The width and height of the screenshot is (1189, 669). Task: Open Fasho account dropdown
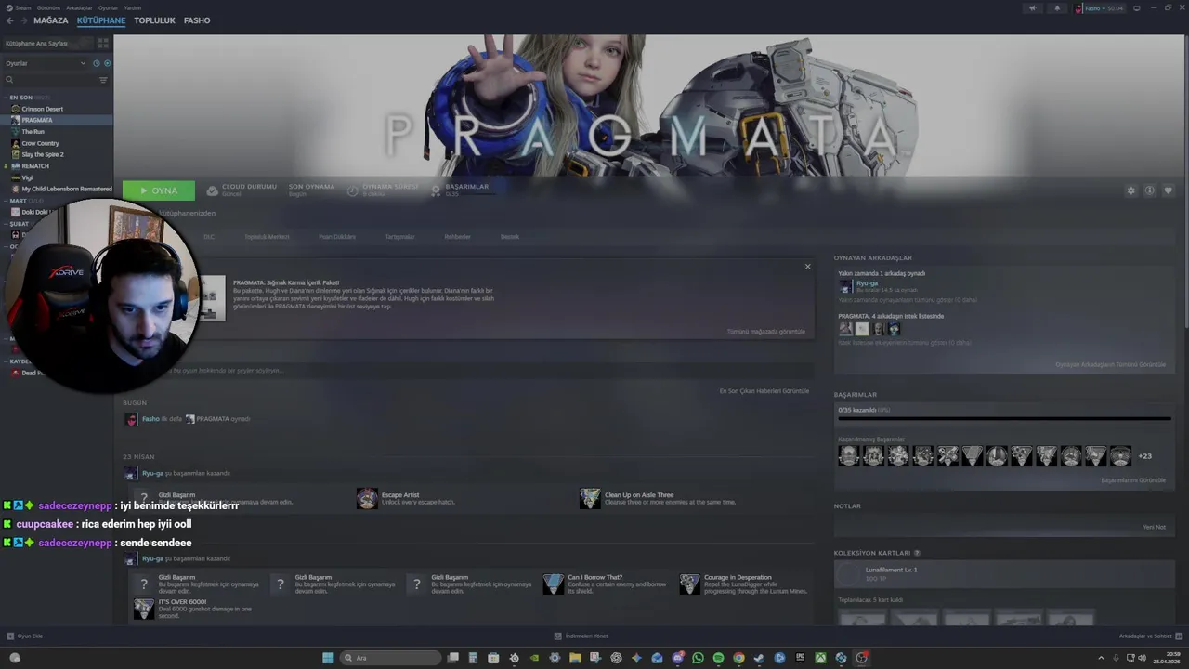click(x=1100, y=8)
